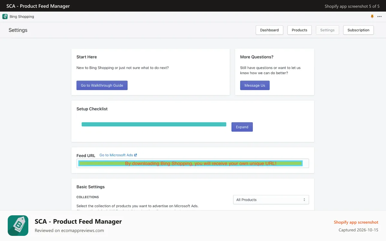Expand the Setup Checklist
This screenshot has width=386, height=241.
(242, 127)
